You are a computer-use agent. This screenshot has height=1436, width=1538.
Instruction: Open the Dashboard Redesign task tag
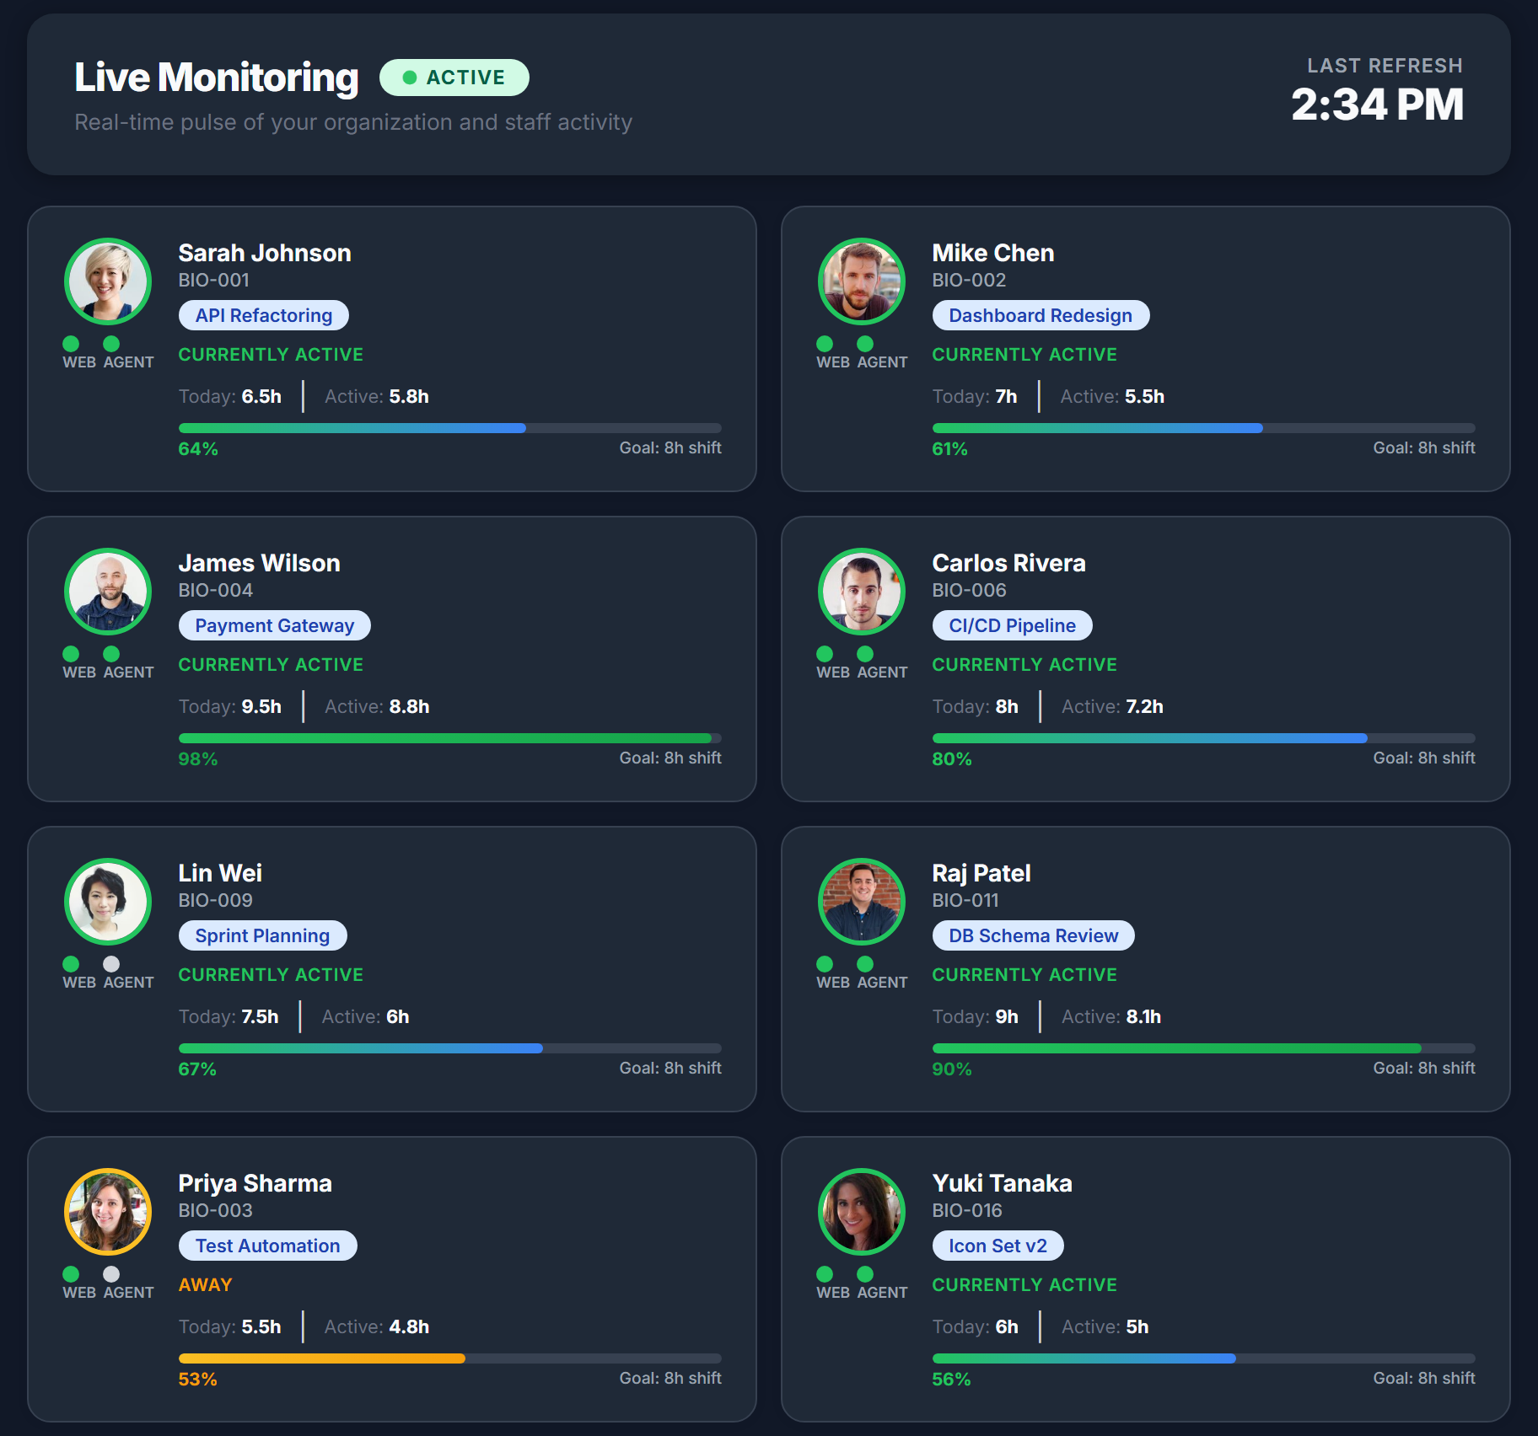pyautogui.click(x=1041, y=315)
